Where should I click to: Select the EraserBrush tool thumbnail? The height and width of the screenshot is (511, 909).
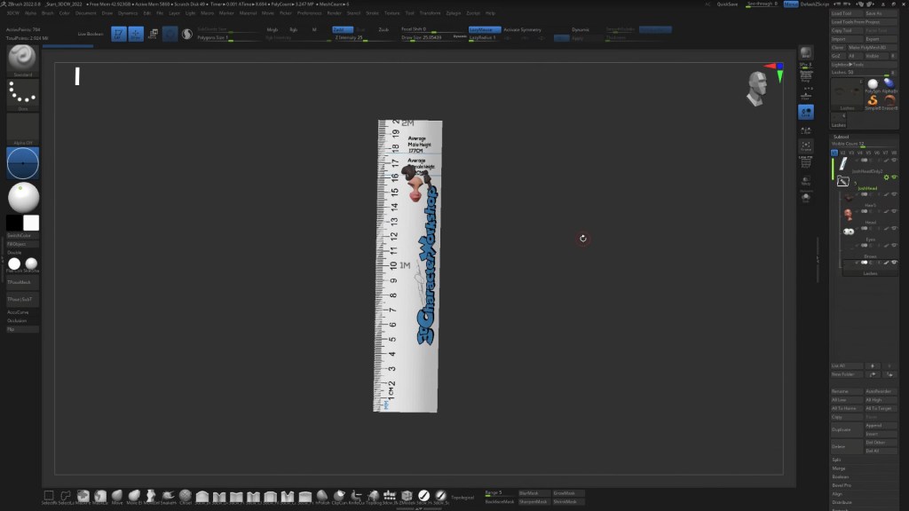point(889,102)
